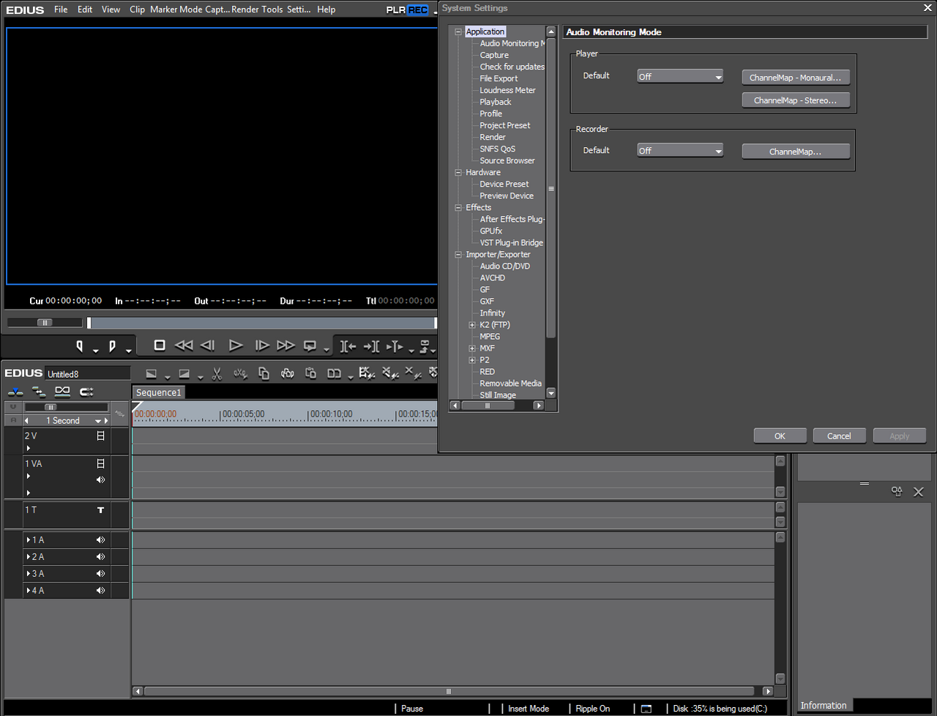Screen dimensions: 937x716
Task: Collapse the Hardware tree node
Action: pyautogui.click(x=458, y=173)
